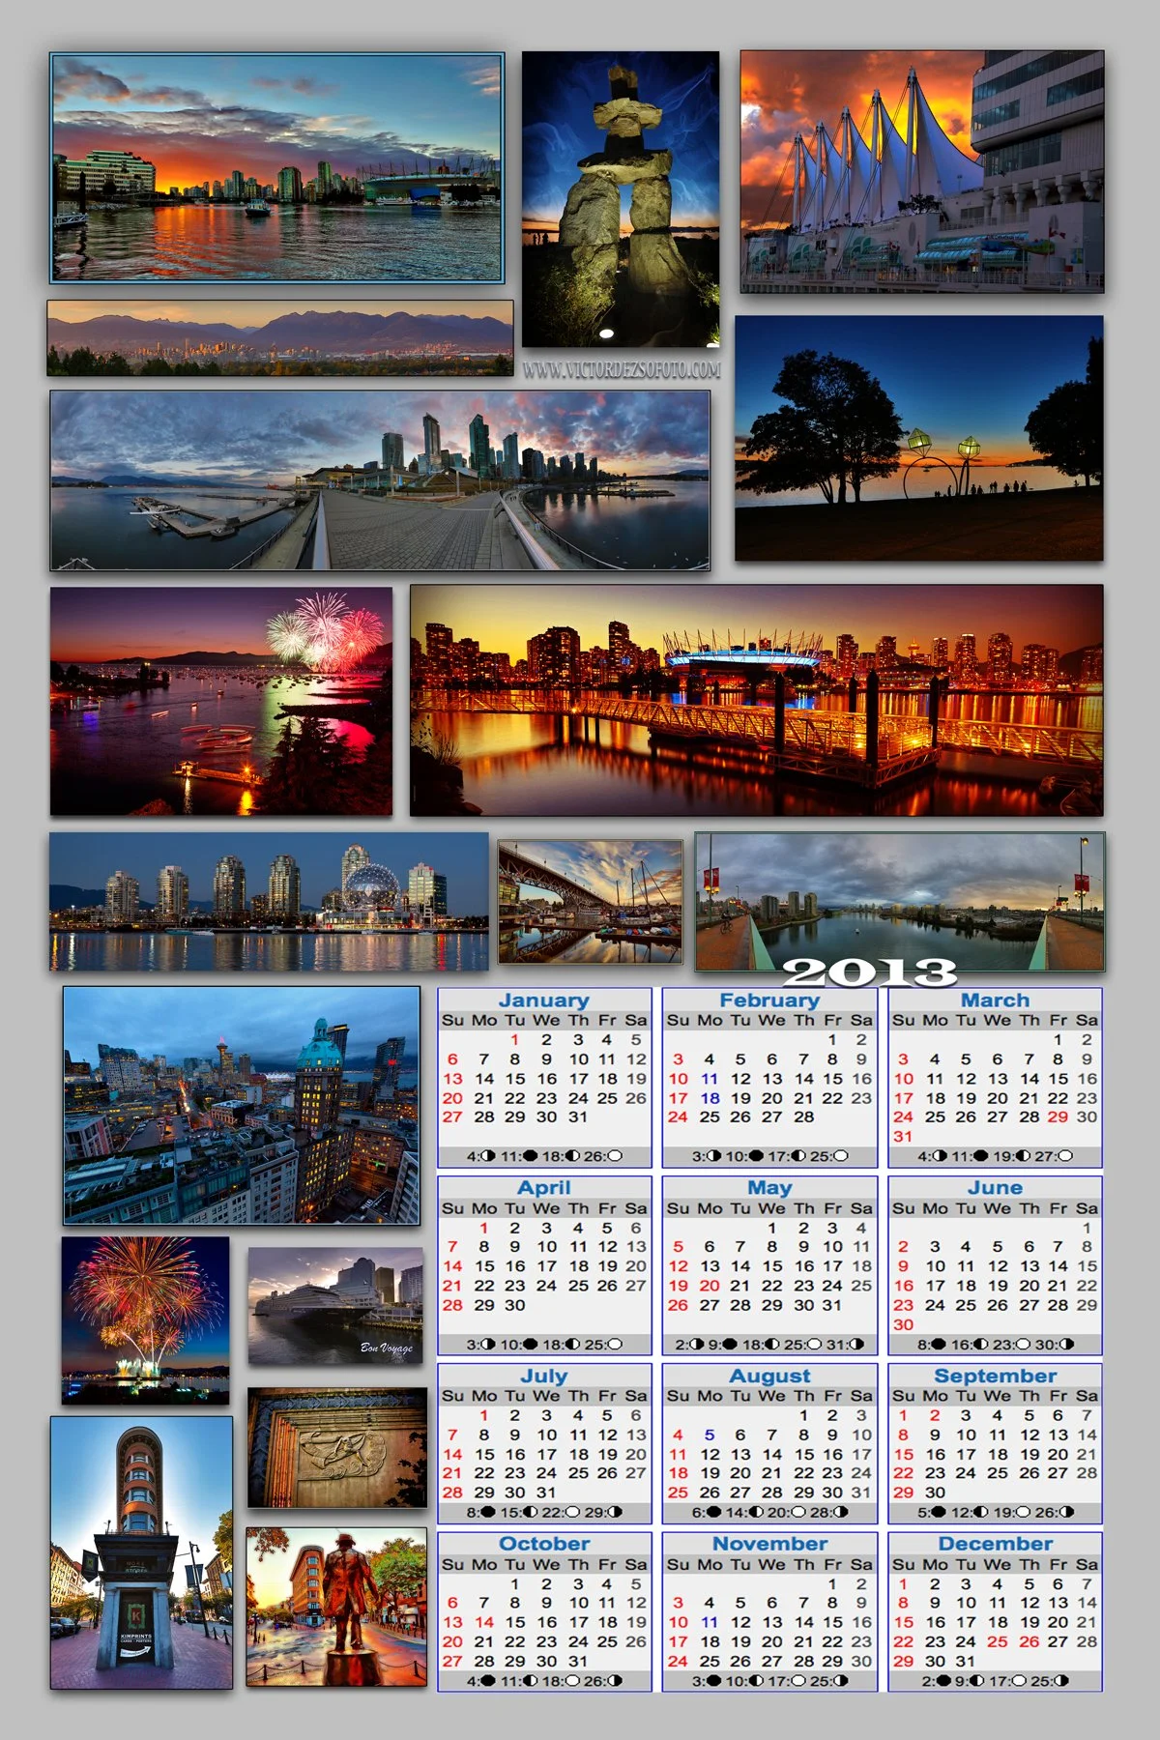Select the Canada Place white sails photo
1160x1740 pixels.
(922, 172)
